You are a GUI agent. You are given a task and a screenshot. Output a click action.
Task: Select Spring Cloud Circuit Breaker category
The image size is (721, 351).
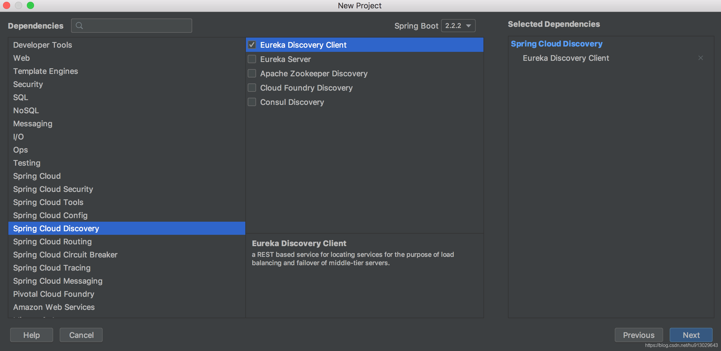tap(127, 254)
